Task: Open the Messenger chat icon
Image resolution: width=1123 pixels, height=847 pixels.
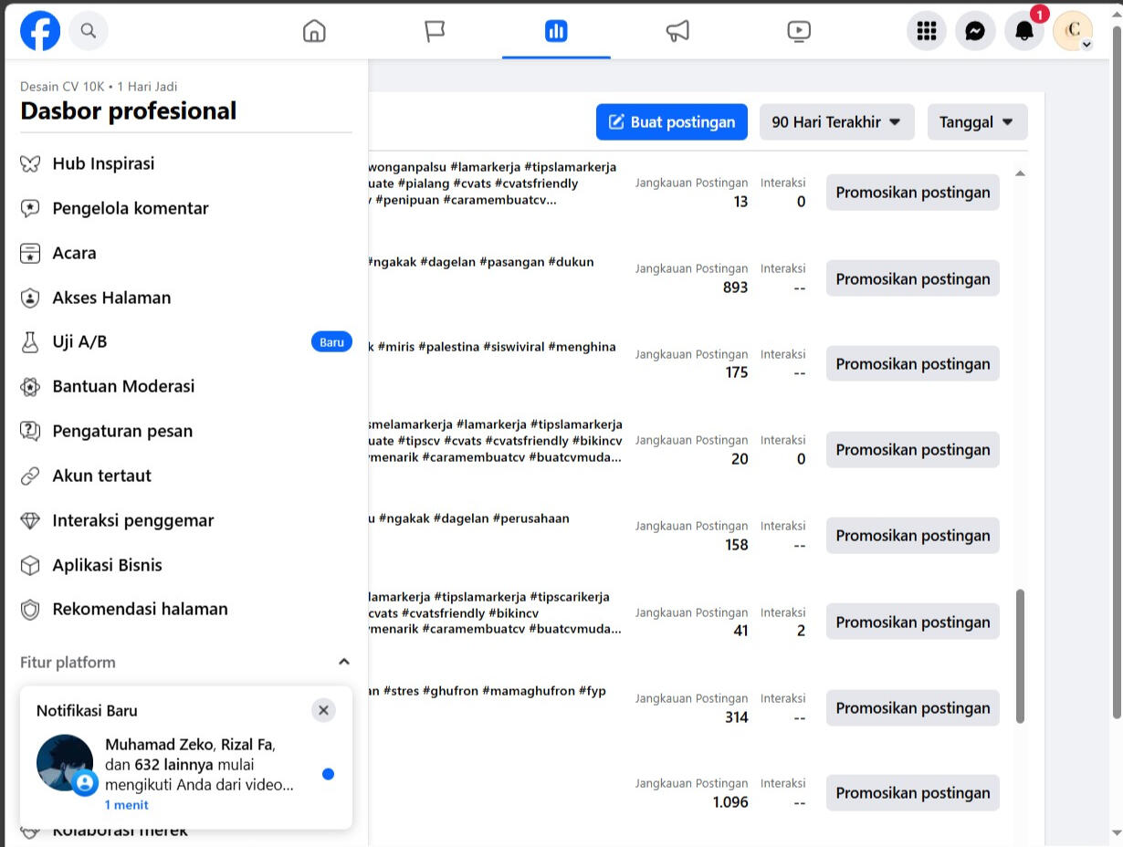Action: [975, 31]
